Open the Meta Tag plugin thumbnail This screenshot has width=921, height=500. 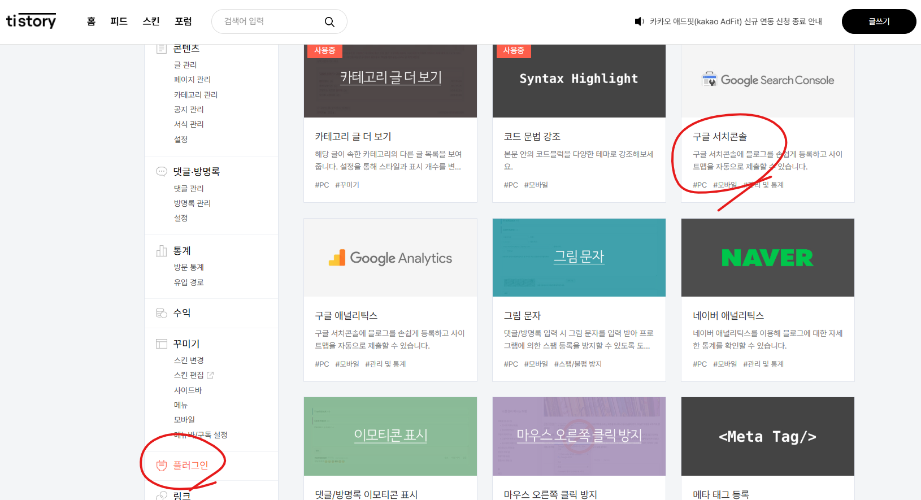[768, 436]
